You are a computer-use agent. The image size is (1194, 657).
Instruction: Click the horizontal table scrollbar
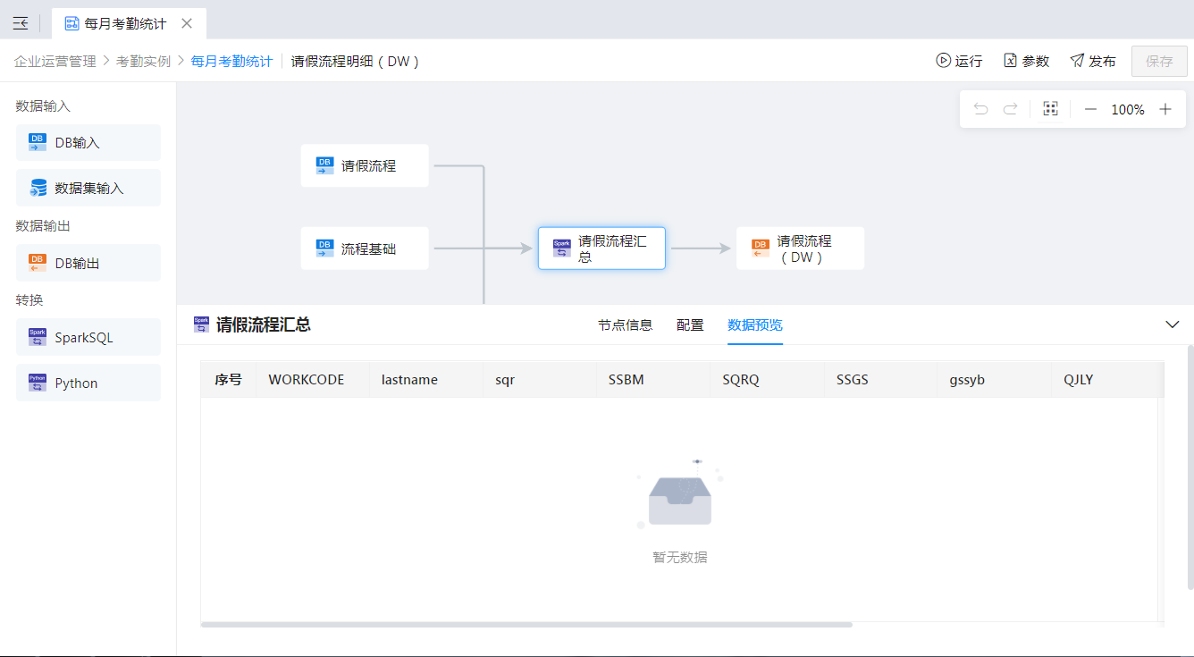[x=526, y=625]
